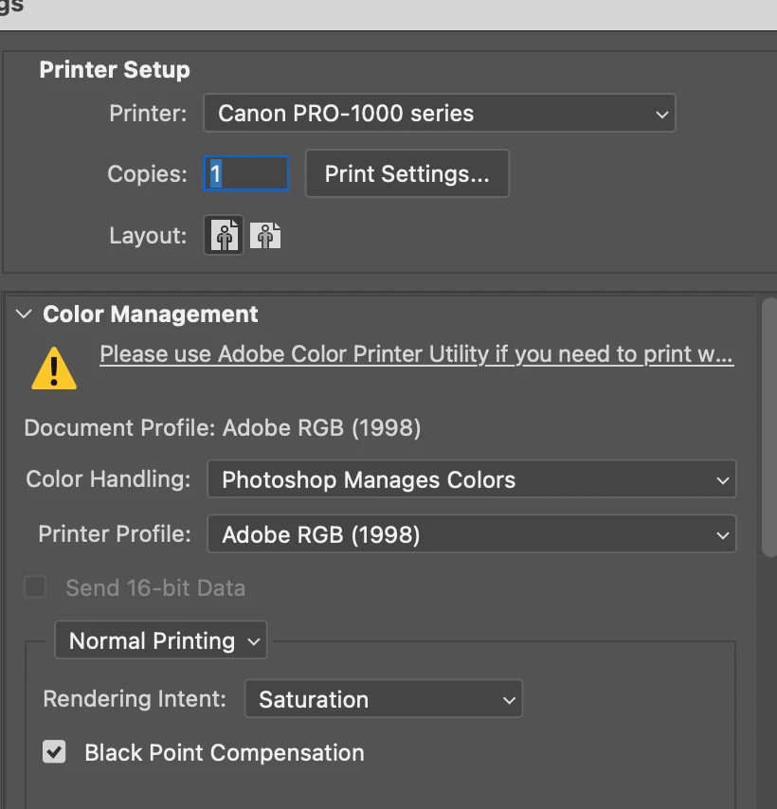Open Adobe Color Printer Utility link
Viewport: 777px width, 809px height.
pyautogui.click(x=416, y=354)
